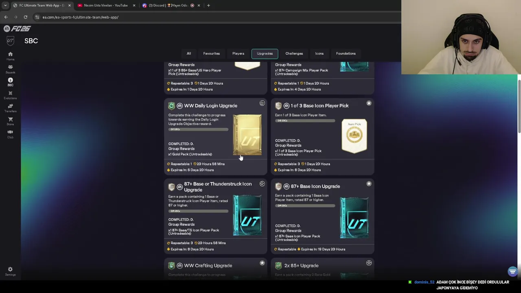Open the 2x 85+ Upgrade title
The image size is (521, 293).
(x=301, y=266)
